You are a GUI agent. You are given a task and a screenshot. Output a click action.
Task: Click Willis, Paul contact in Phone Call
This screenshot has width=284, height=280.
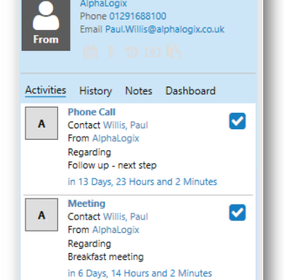coord(125,125)
